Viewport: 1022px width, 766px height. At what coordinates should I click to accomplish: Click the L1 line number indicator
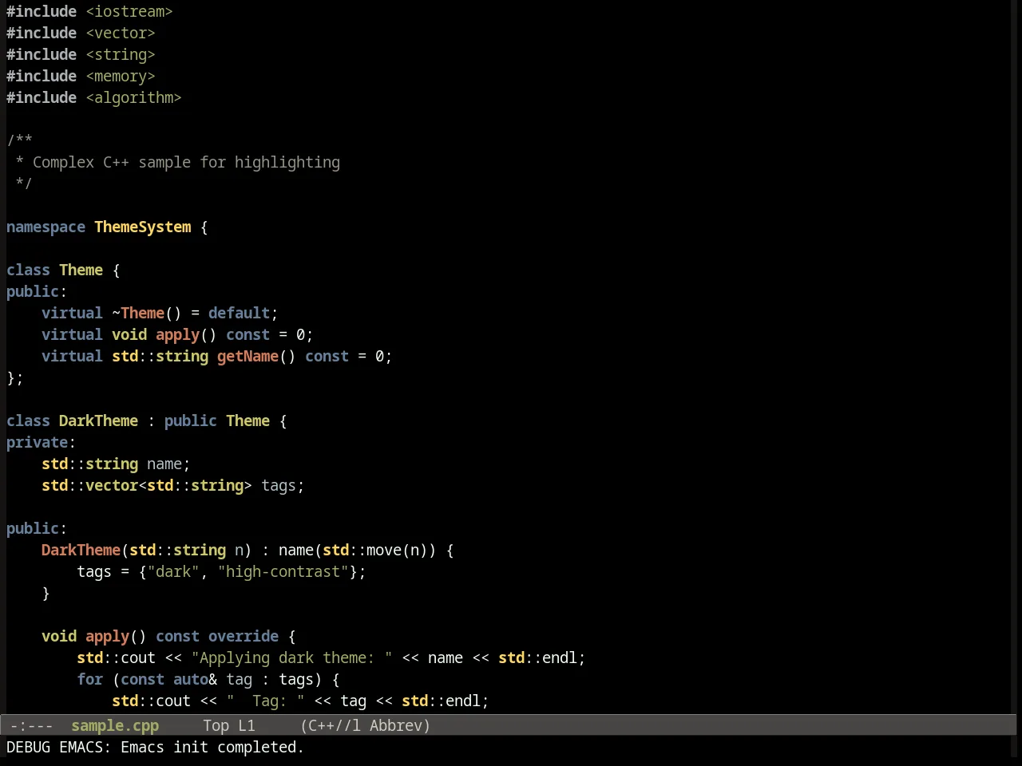pyautogui.click(x=247, y=725)
